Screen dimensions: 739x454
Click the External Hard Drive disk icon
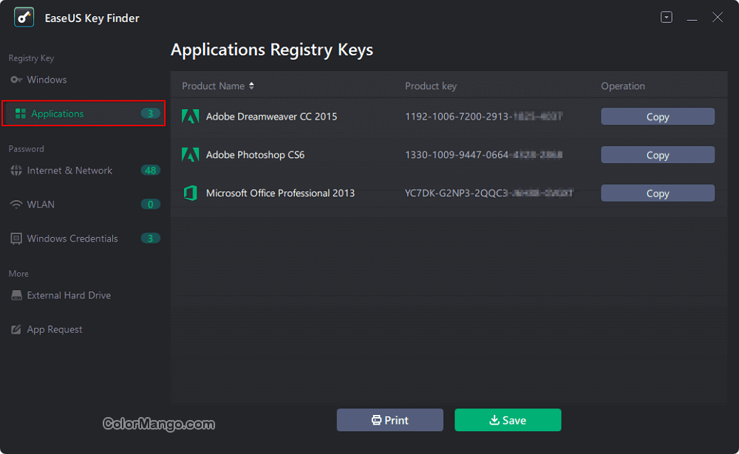coord(16,295)
